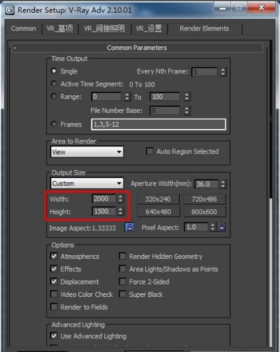Viewport: 280px width, 352px height.
Task: Click the Image Aspect value 1.33333
Action: pyautogui.click(x=104, y=228)
